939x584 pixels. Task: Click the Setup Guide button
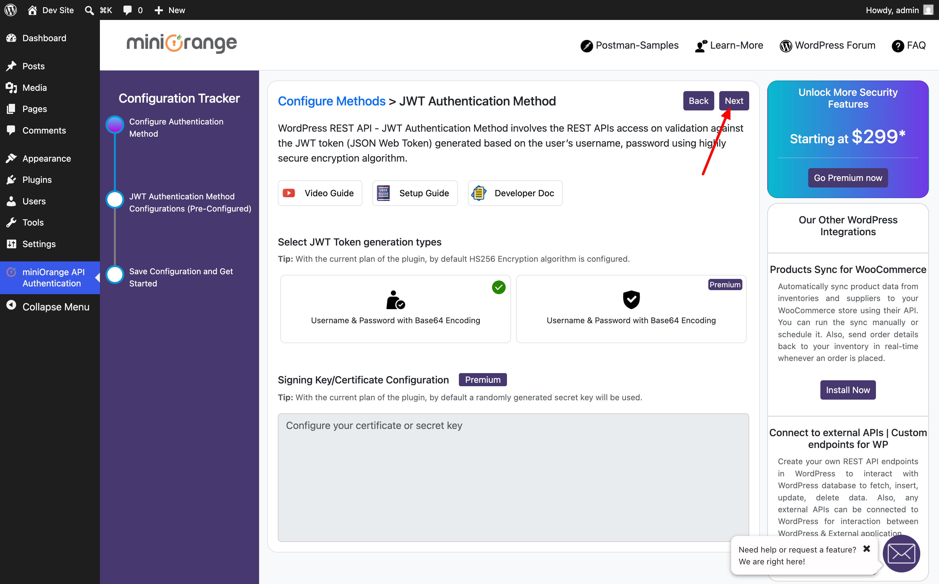415,193
